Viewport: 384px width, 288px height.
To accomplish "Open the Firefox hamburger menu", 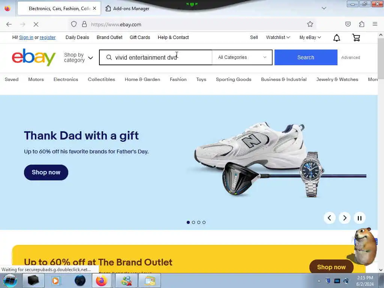I will point(375,24).
